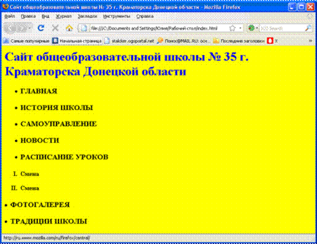Open the back/forward history dropdown arrow
The width and height of the screenshot is (317, 244).
30,28
